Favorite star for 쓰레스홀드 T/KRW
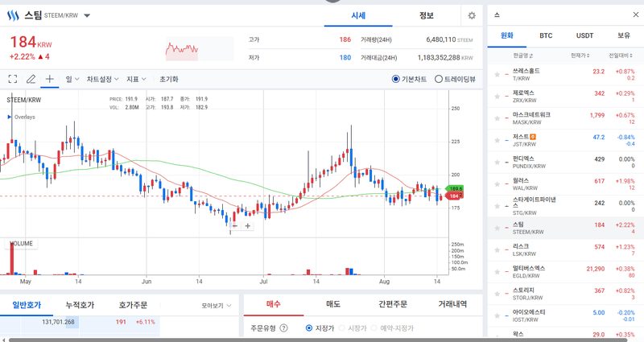This screenshot has height=342, width=644. coord(497,74)
